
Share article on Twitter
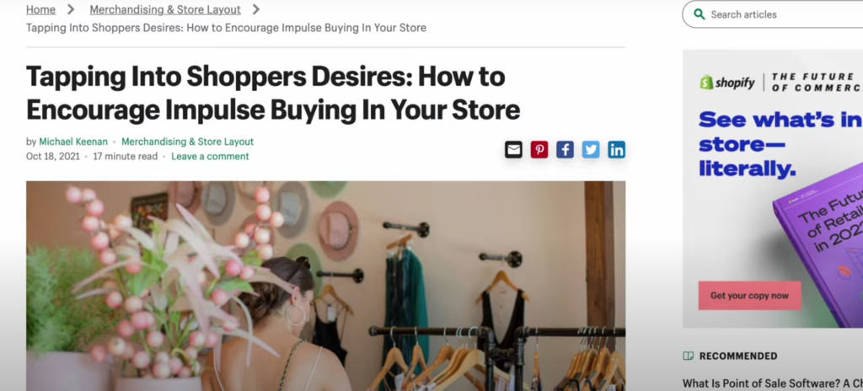591,149
